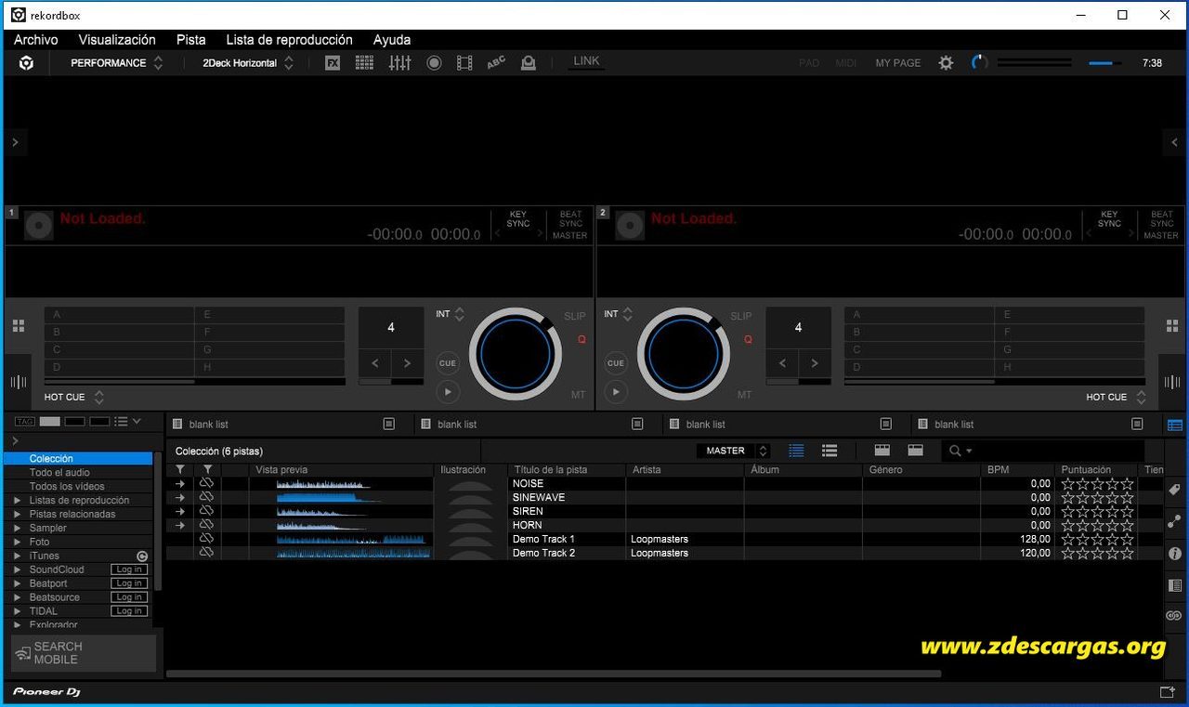Refresh iTunes library icon in tree
Image resolution: width=1189 pixels, height=707 pixels.
(x=142, y=556)
